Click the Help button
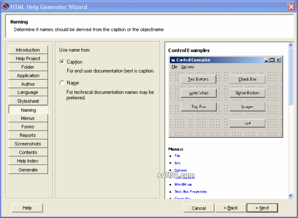The height and width of the screenshot is (218, 298). tap(27, 208)
